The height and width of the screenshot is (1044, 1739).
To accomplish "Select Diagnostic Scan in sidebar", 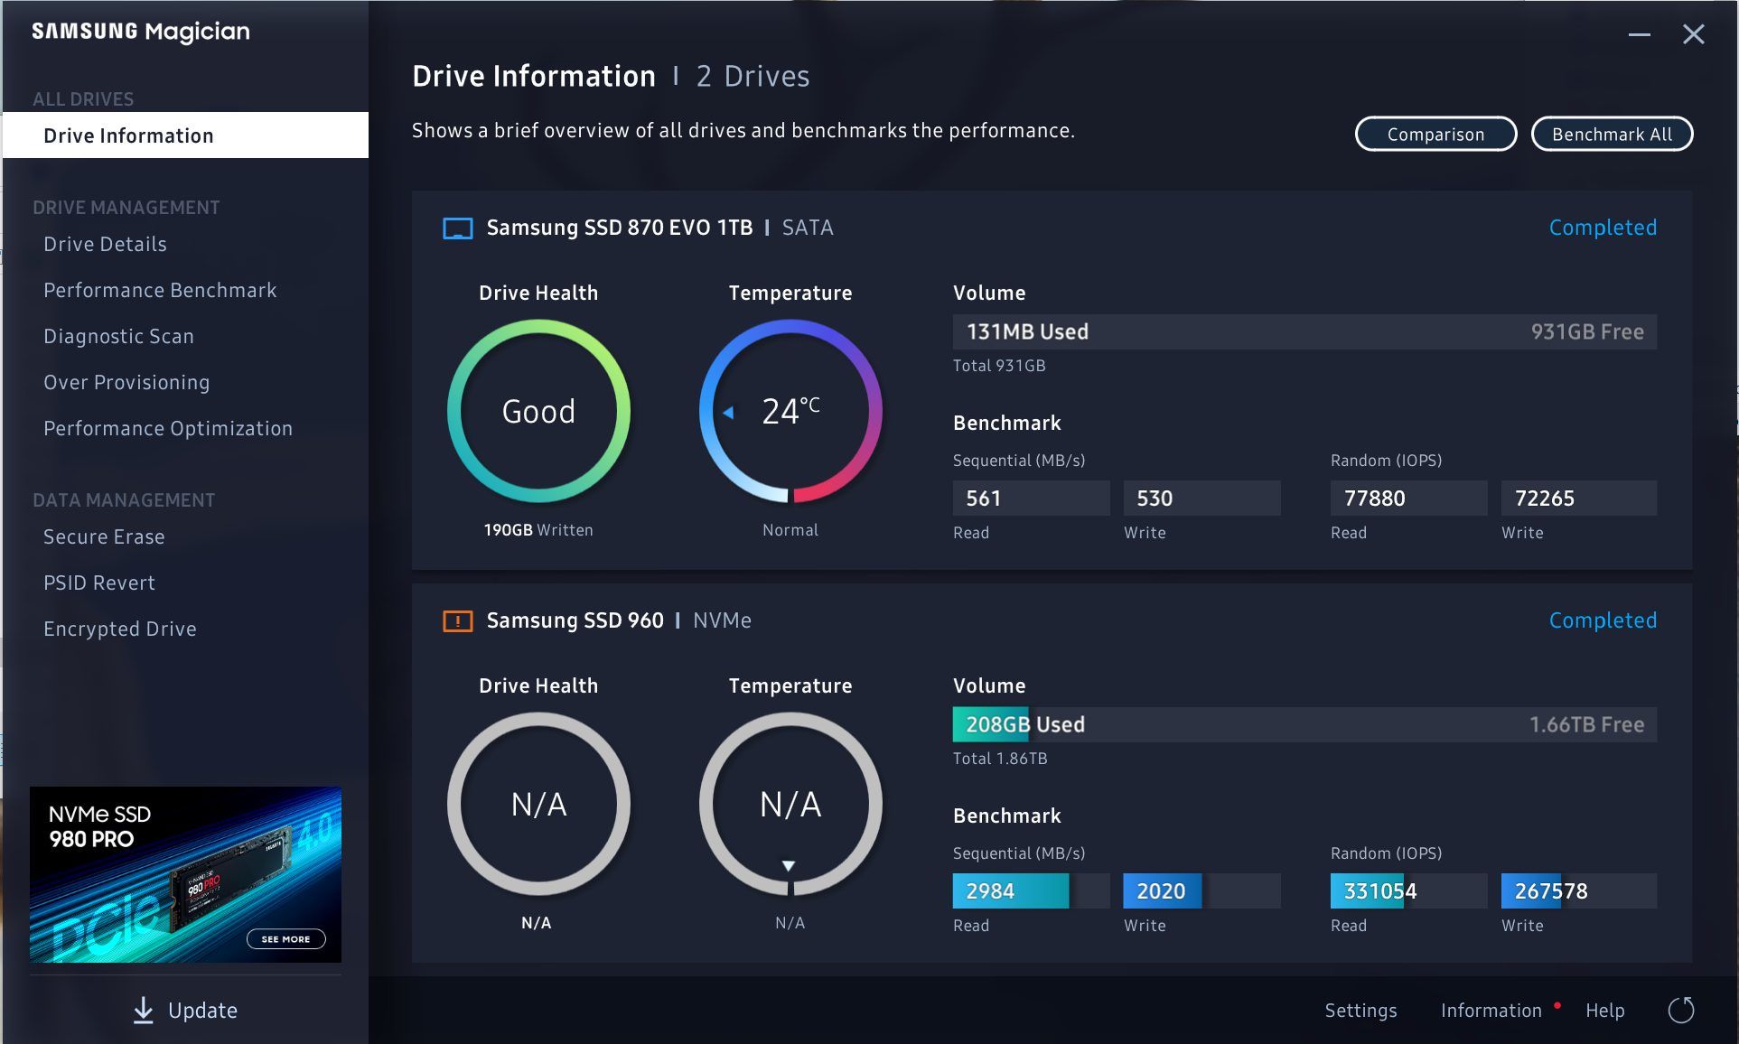I will click(118, 336).
